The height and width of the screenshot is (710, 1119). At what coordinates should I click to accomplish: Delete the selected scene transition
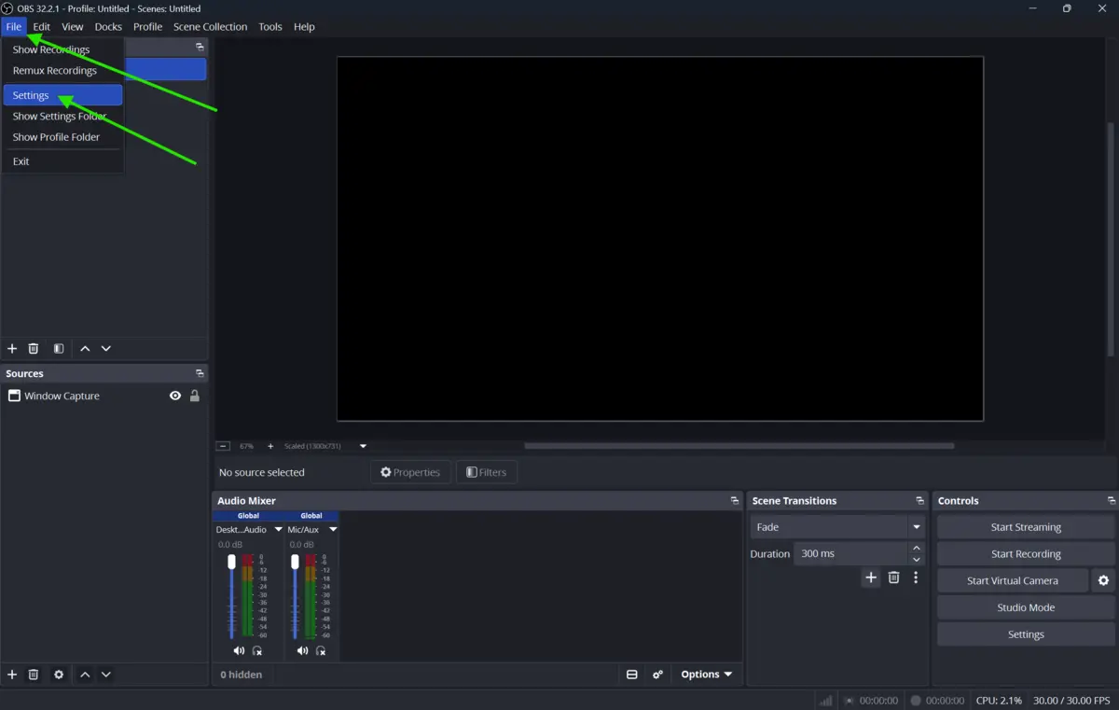tap(893, 578)
